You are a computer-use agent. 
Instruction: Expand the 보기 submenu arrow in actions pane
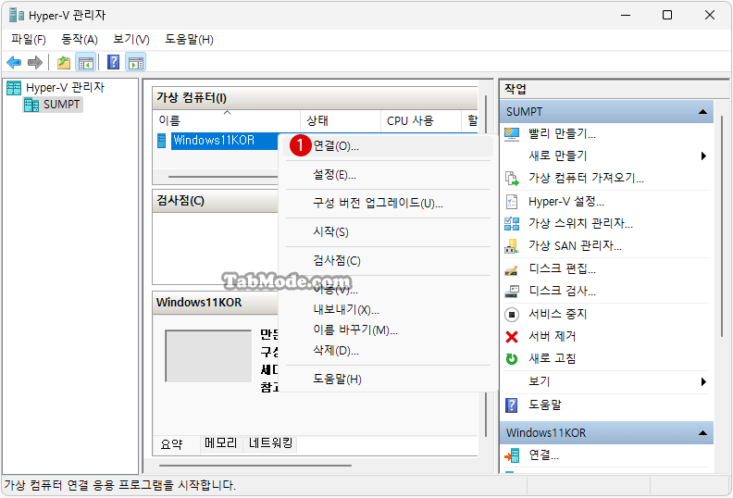pos(703,382)
